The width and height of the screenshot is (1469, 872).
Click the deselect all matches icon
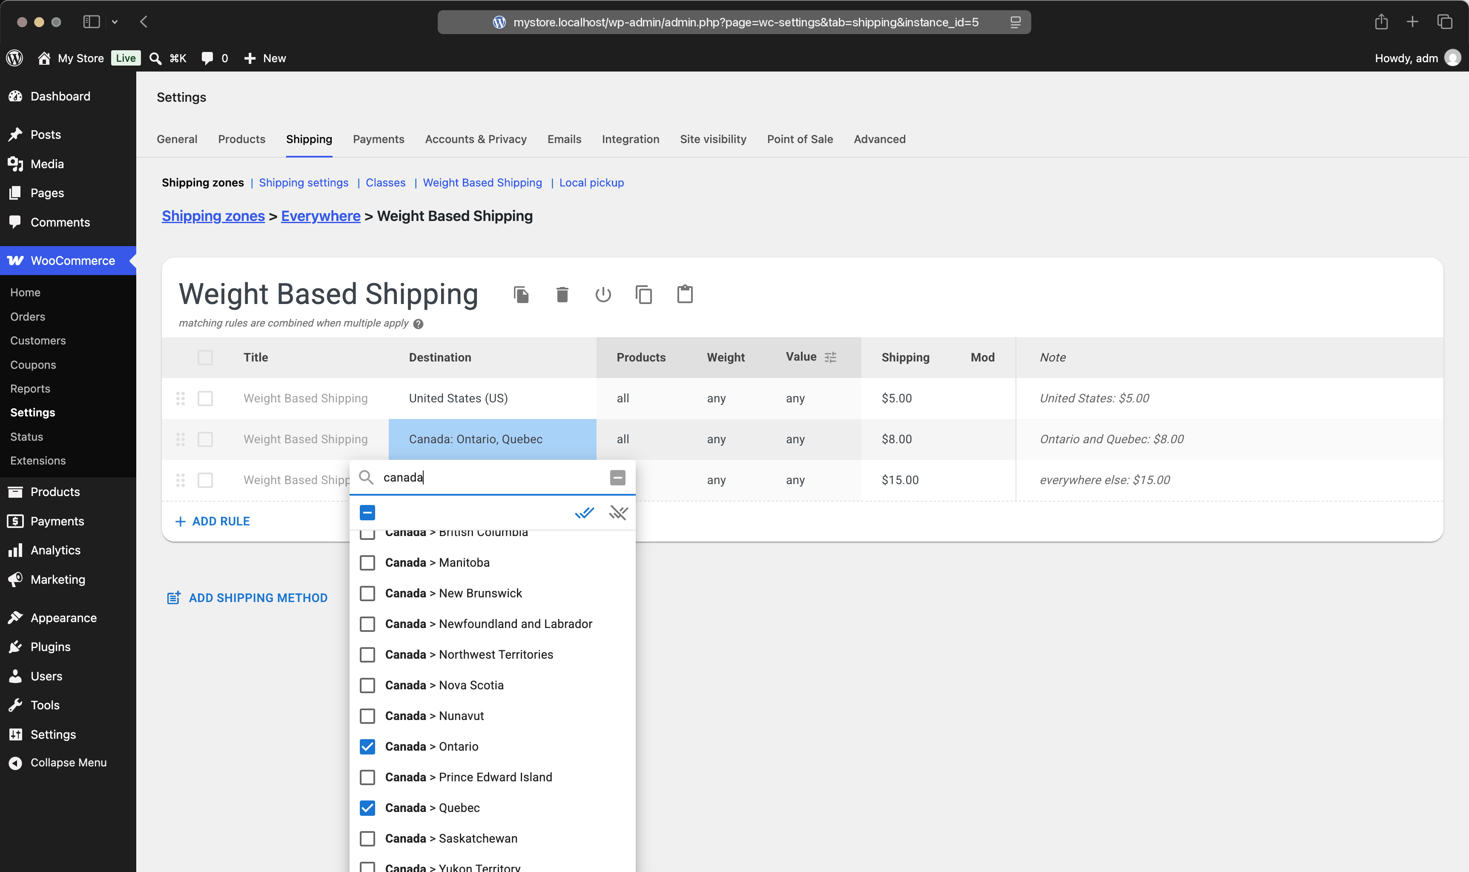coord(618,513)
